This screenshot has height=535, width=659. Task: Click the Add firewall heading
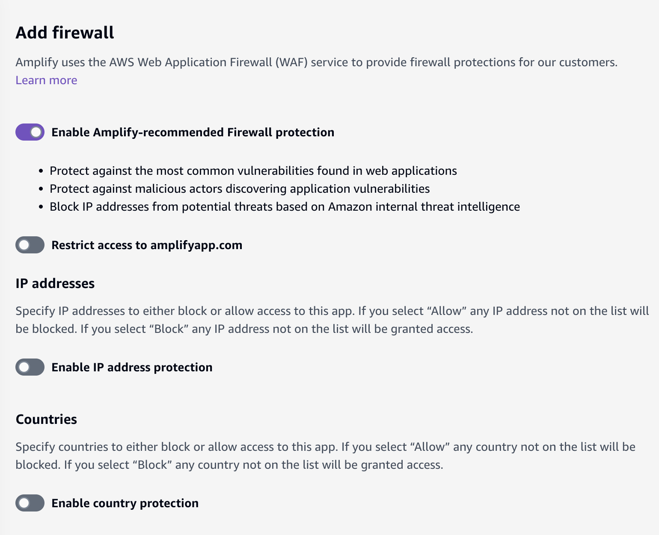pos(65,32)
